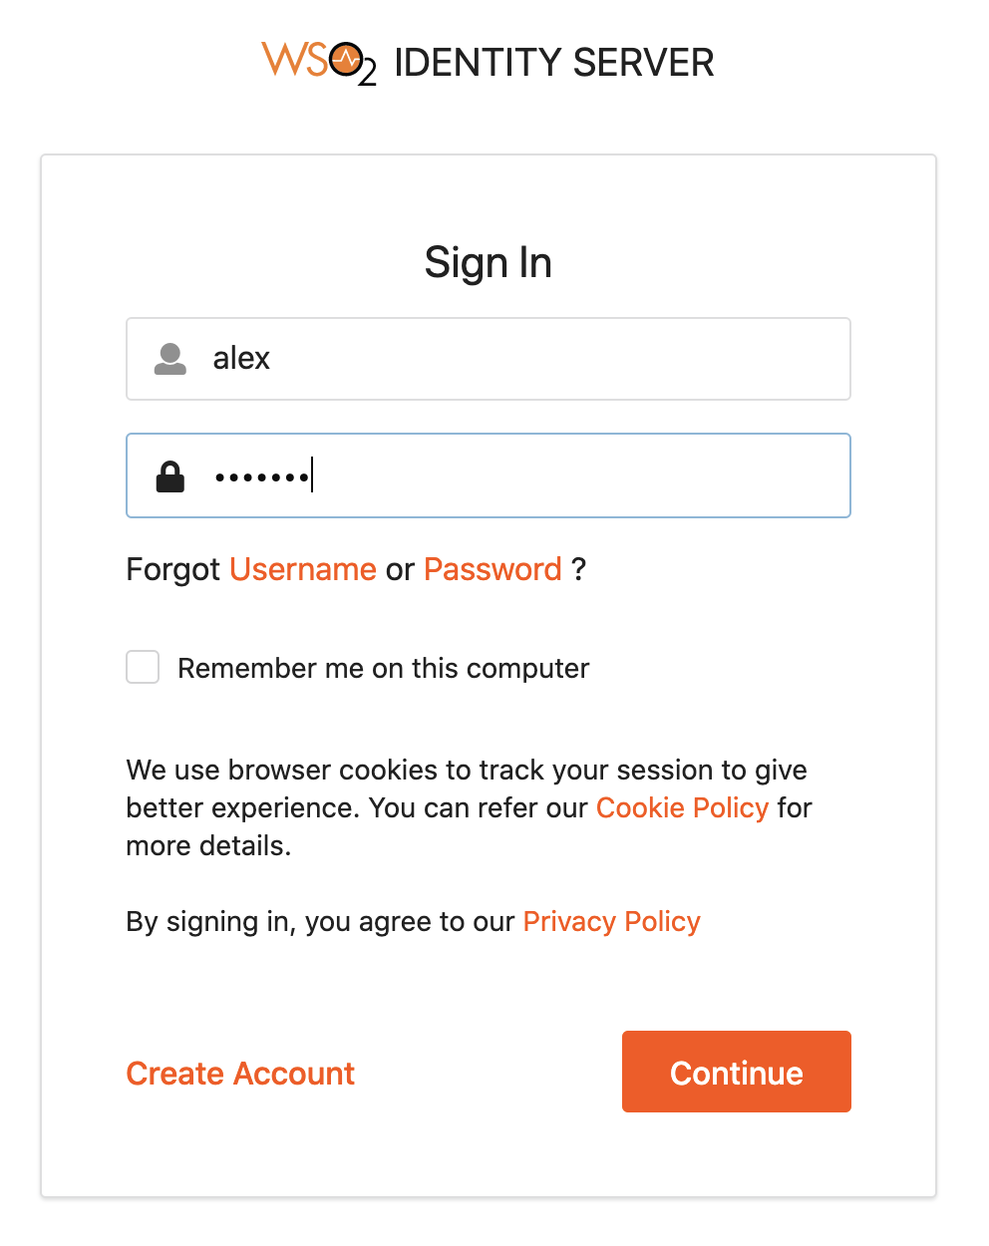This screenshot has width=989, height=1246.
Task: Click the user silhouette icon
Action: coord(170,359)
